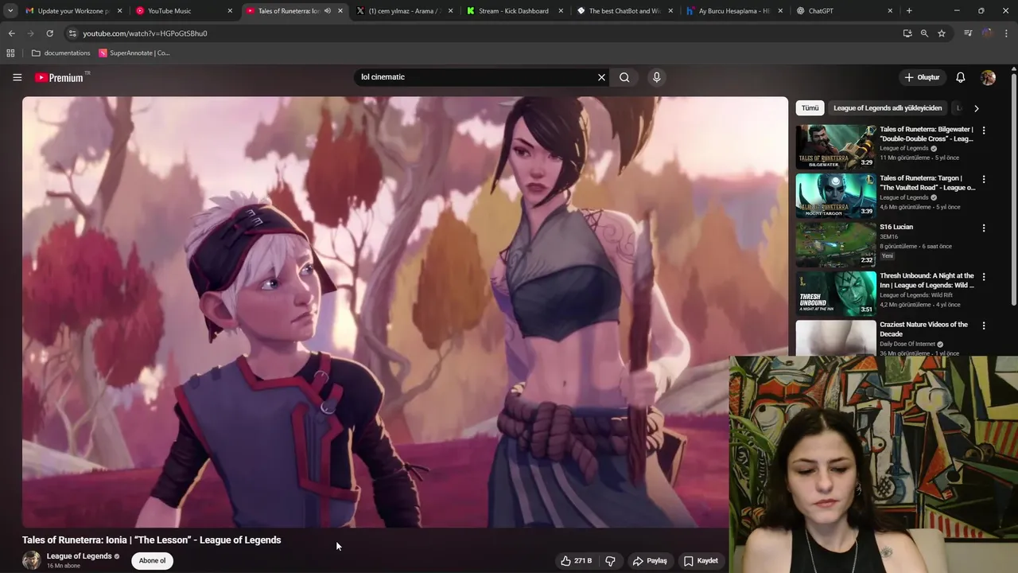Image resolution: width=1018 pixels, height=573 pixels.
Task: Open League of Legends channel name link
Action: coord(79,556)
